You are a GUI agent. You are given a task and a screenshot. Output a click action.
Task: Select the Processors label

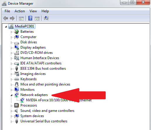click(29, 105)
